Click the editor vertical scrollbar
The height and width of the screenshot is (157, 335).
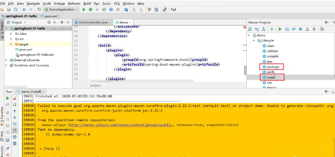[x=245, y=70]
